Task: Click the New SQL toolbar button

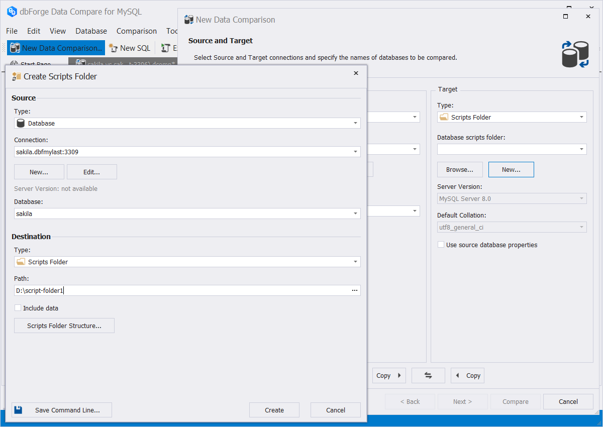Action: pos(130,48)
